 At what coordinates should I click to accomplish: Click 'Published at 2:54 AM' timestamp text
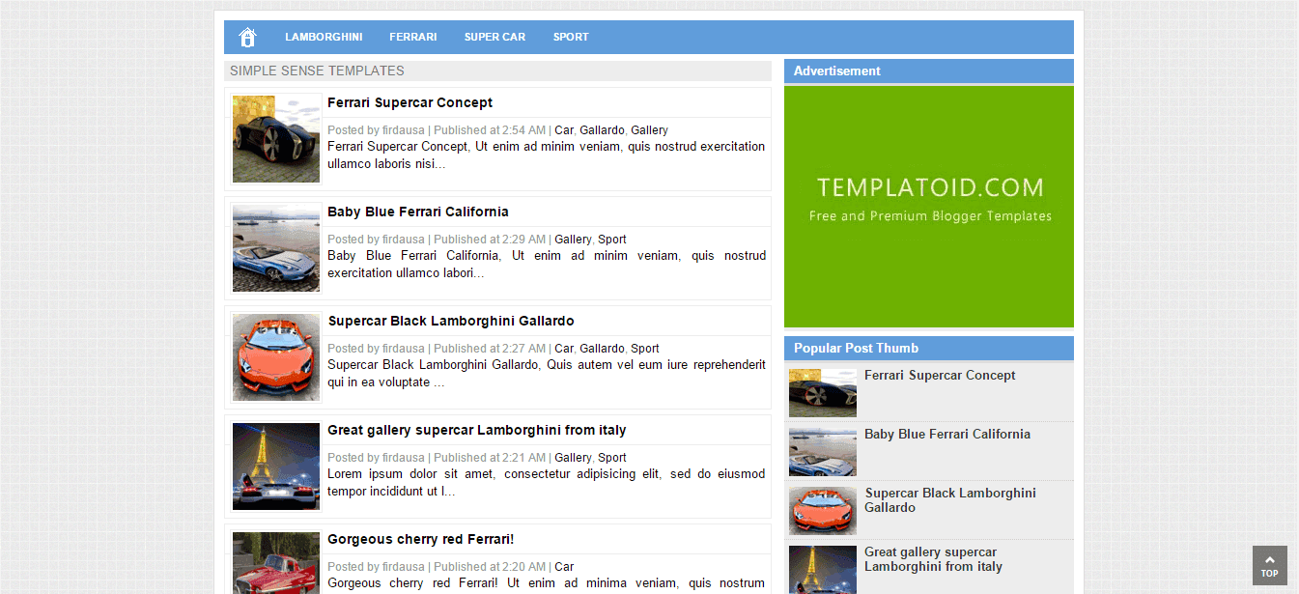tap(490, 130)
